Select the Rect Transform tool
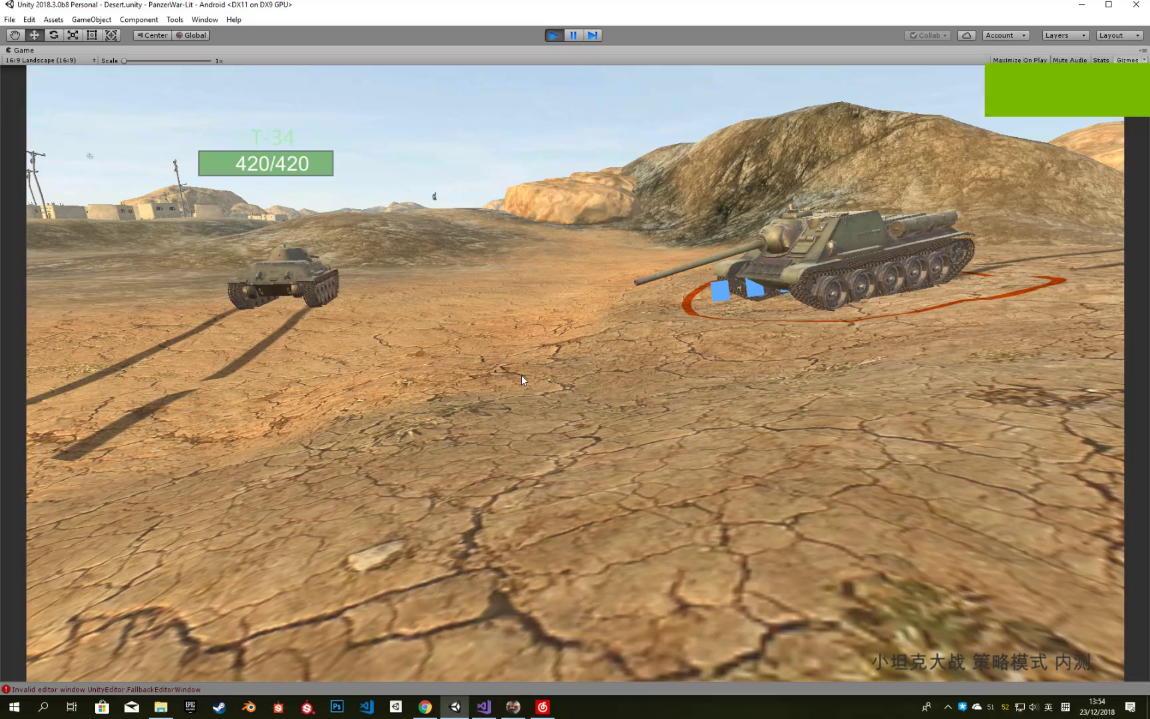The height and width of the screenshot is (719, 1150). pyautogui.click(x=92, y=35)
